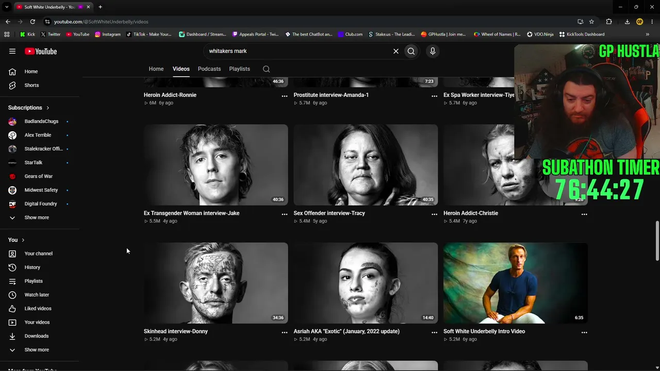Open more options for Prostitute interview-Amanda-1
This screenshot has width=660, height=371.
point(434,96)
